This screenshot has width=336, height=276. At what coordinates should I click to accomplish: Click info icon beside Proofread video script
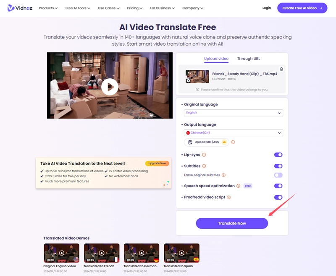(x=228, y=197)
